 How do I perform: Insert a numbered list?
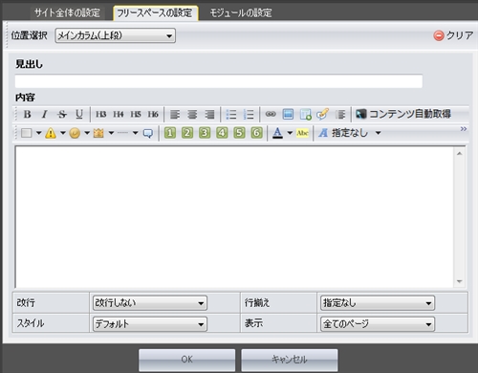click(x=249, y=114)
